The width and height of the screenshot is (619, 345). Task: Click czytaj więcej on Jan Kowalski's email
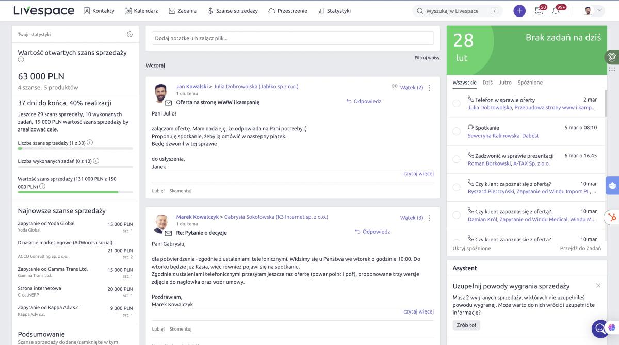pos(419,174)
